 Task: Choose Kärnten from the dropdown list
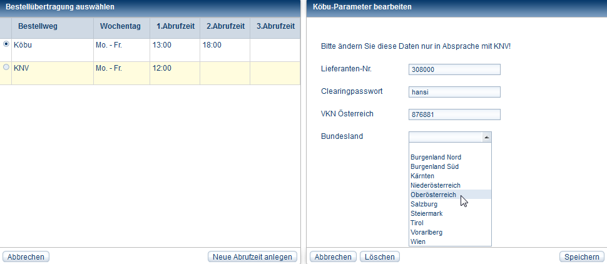click(x=422, y=176)
